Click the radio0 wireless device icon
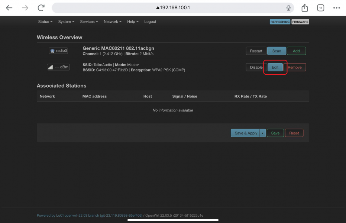 58,51
